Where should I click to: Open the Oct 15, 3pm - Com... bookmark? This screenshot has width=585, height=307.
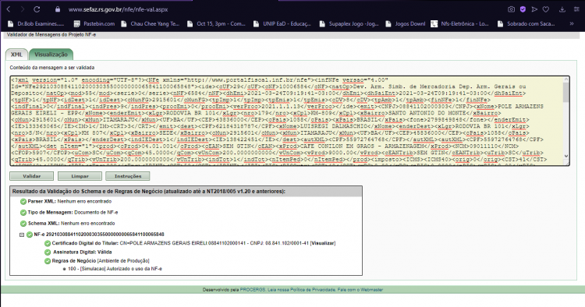216,23
